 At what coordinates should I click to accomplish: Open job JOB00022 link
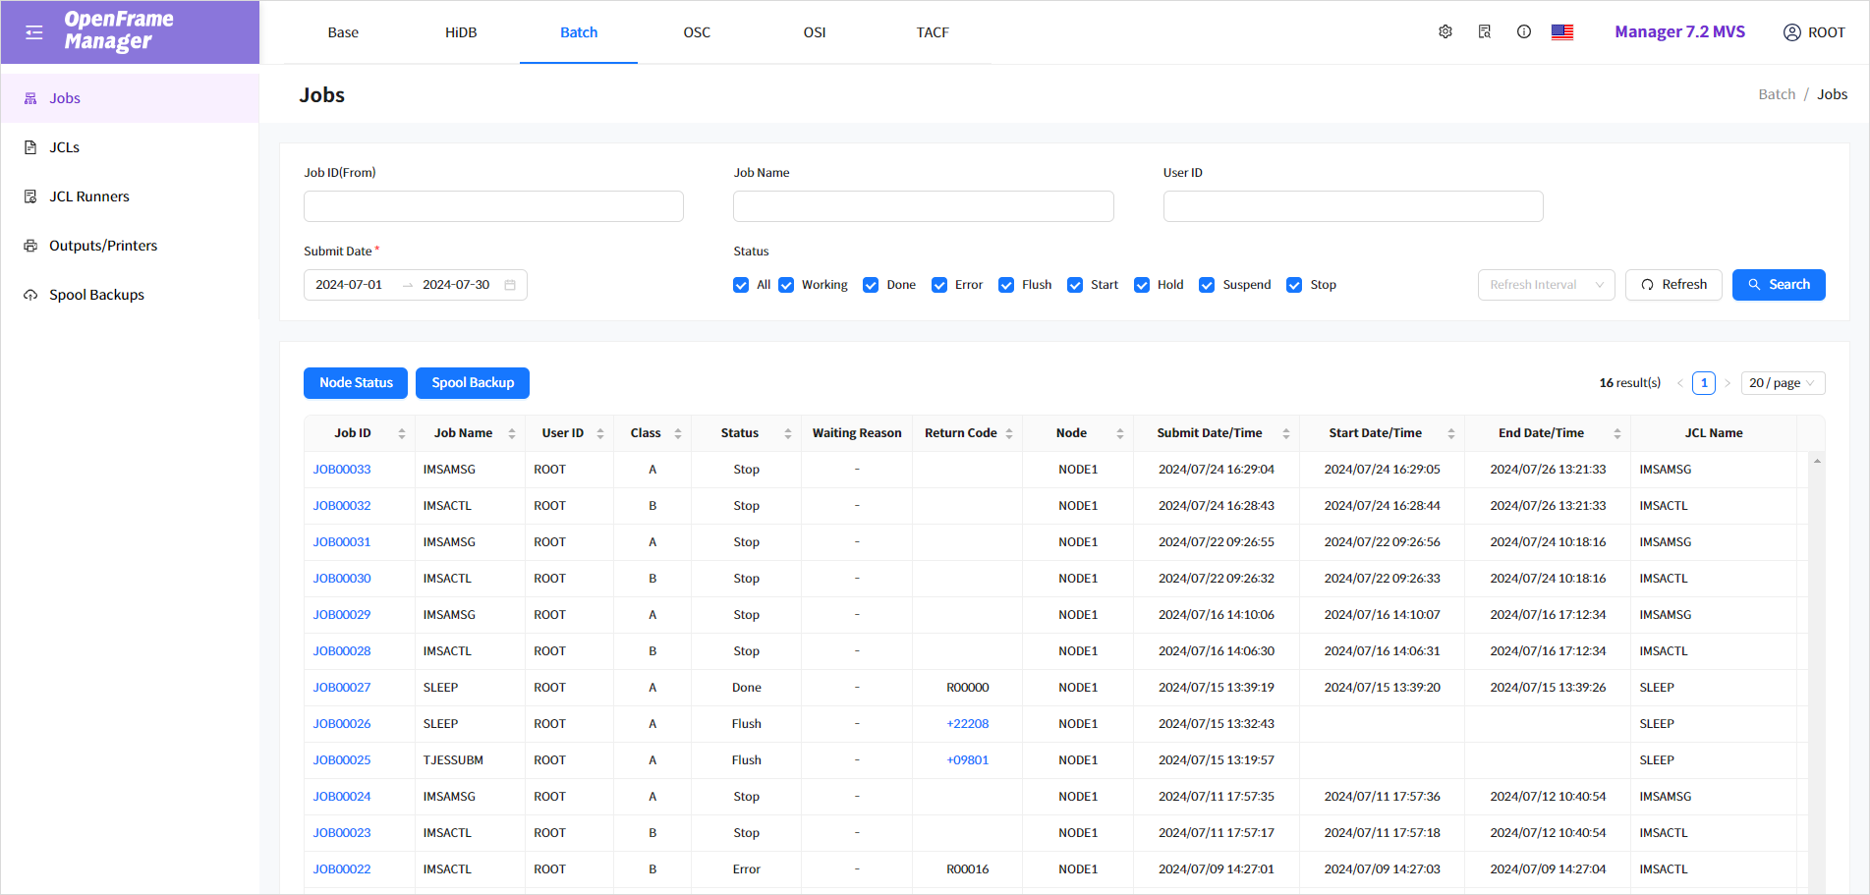pos(342,869)
